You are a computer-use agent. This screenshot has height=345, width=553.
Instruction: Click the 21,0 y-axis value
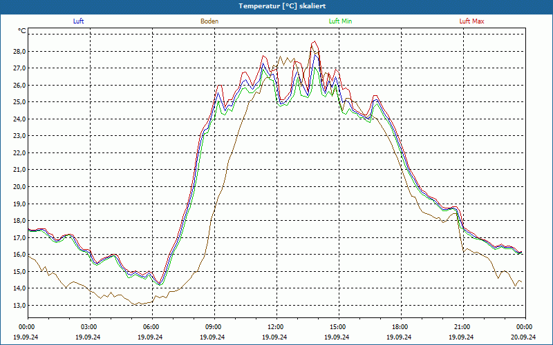pos(19,170)
